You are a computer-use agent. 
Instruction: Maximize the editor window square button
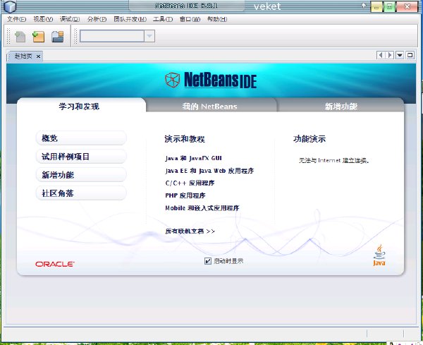(410, 55)
